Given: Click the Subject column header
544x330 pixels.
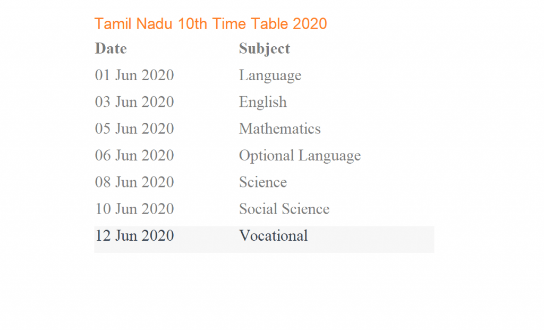Looking at the screenshot, I should click(265, 49).
